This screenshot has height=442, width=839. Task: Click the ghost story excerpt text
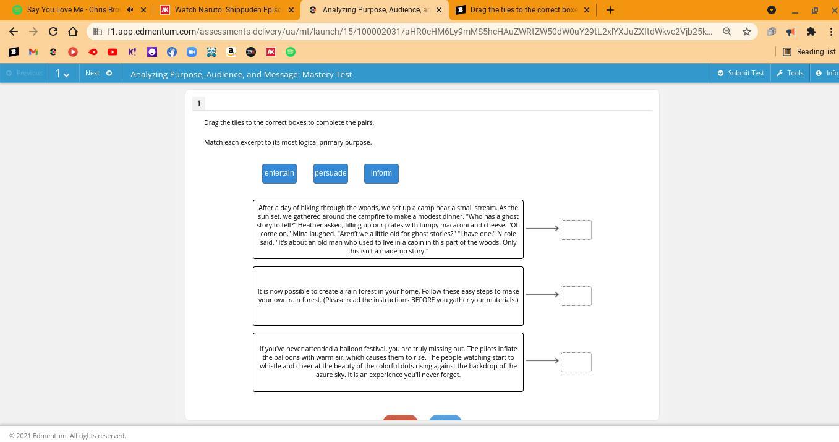(388, 229)
